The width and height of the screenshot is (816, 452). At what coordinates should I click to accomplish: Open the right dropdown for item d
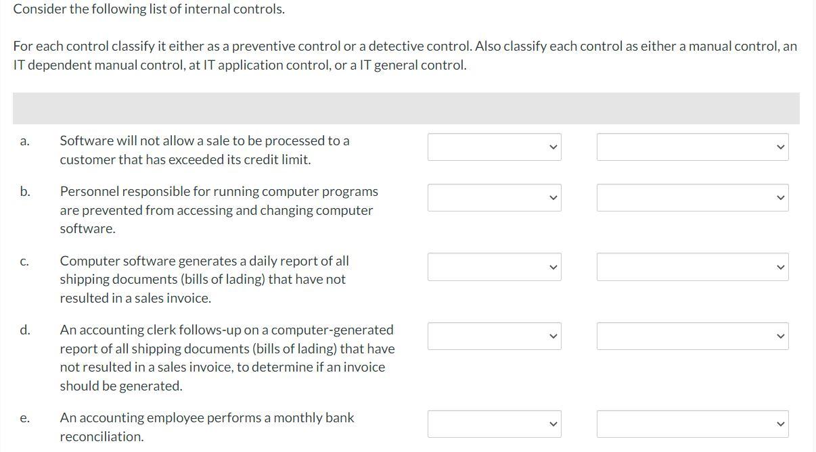coord(692,336)
